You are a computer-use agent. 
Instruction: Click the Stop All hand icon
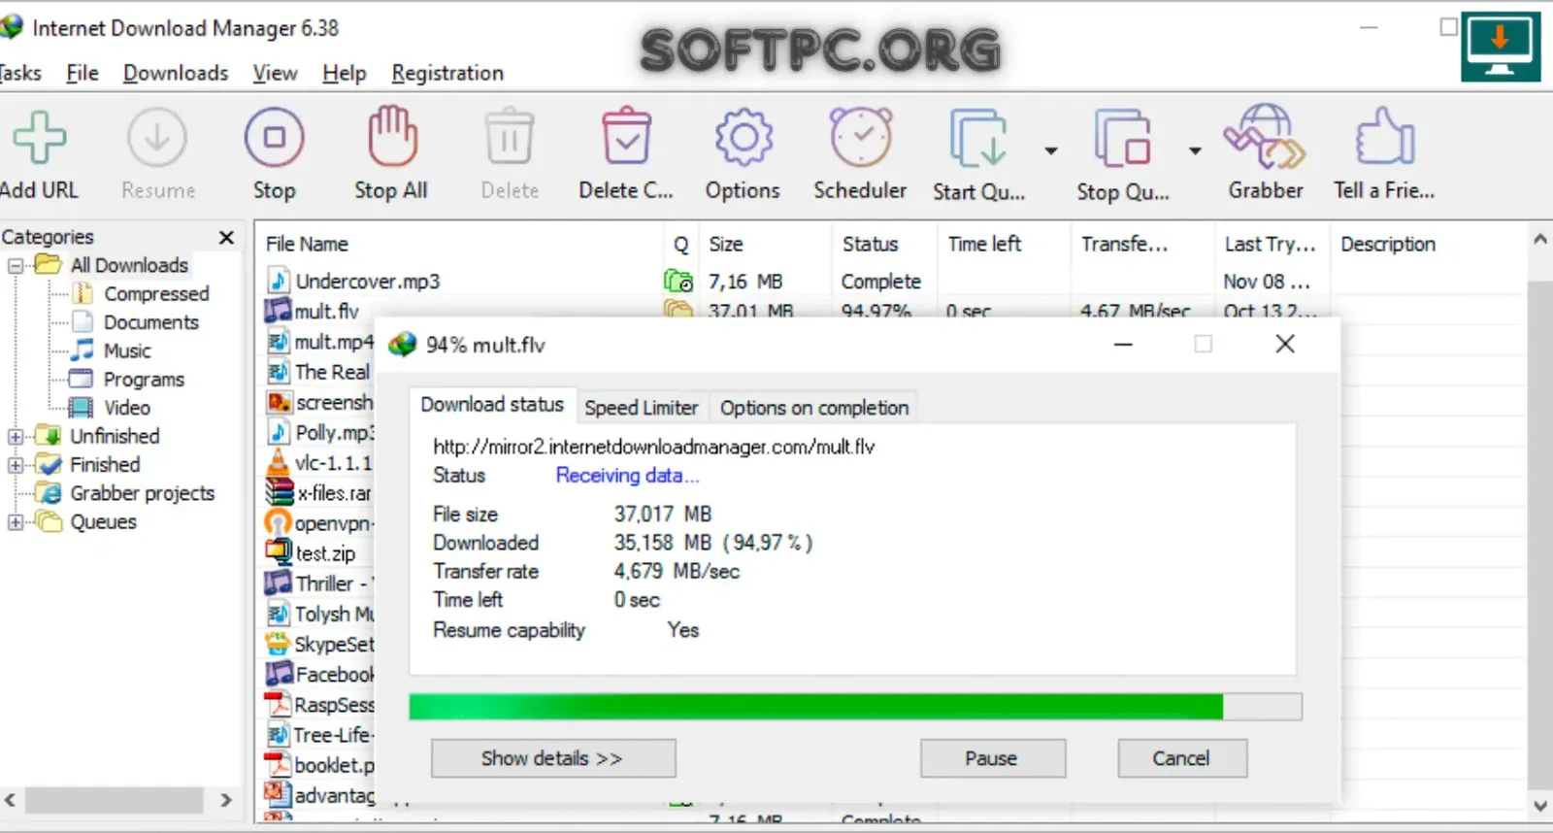[x=391, y=136]
